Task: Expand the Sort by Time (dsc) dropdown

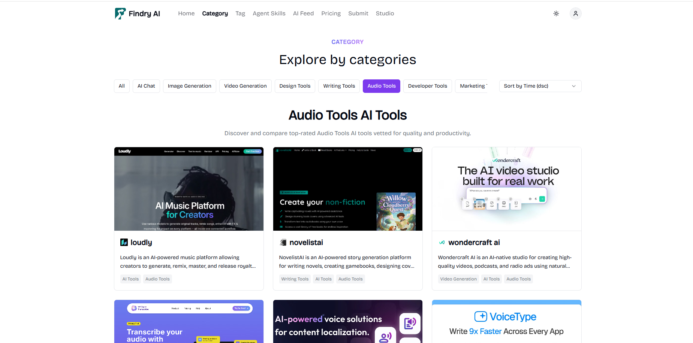Action: 540,86
